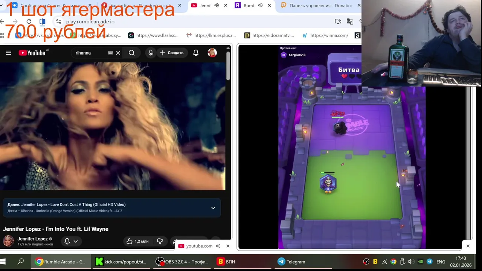Like the video with 1,2 млн
The height and width of the screenshot is (271, 482).
[x=137, y=241]
